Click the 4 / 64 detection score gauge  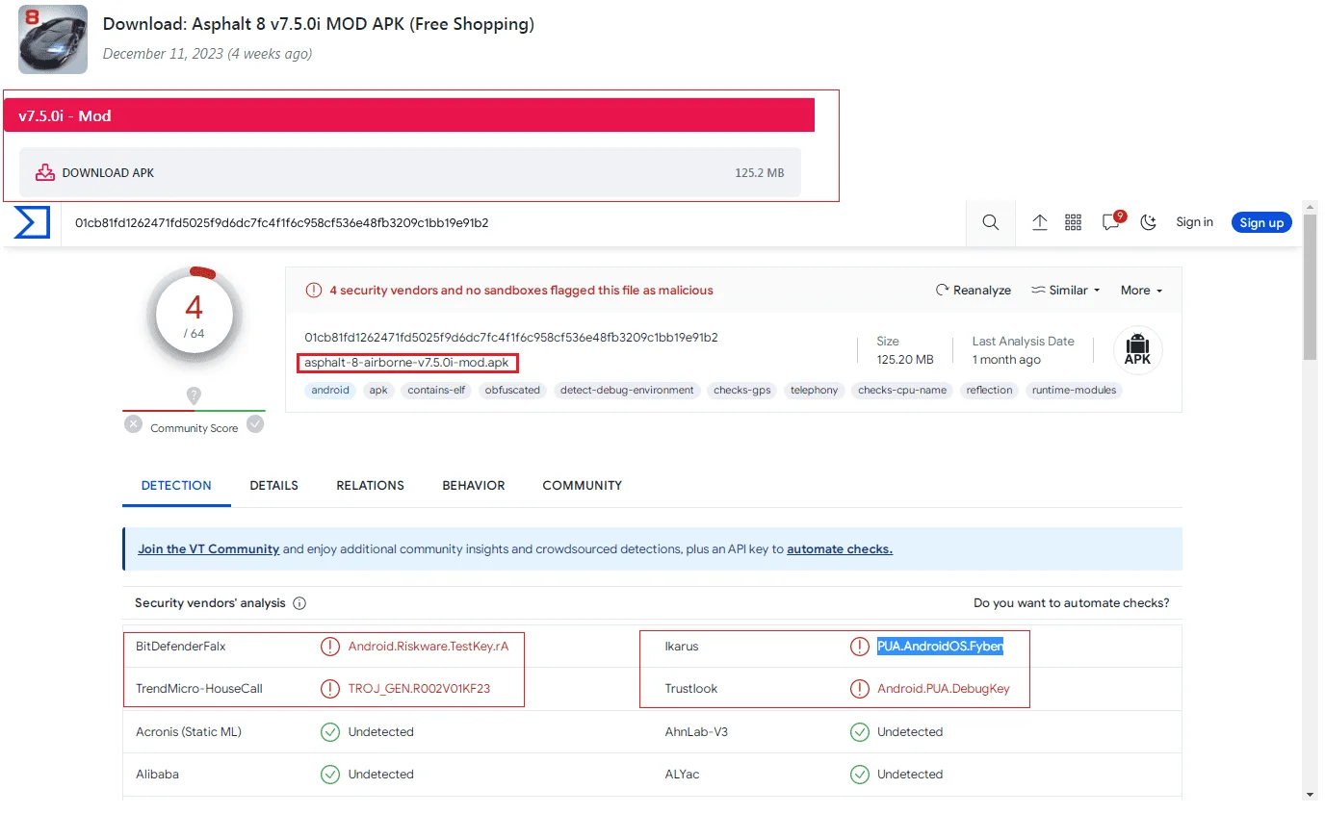[195, 315]
